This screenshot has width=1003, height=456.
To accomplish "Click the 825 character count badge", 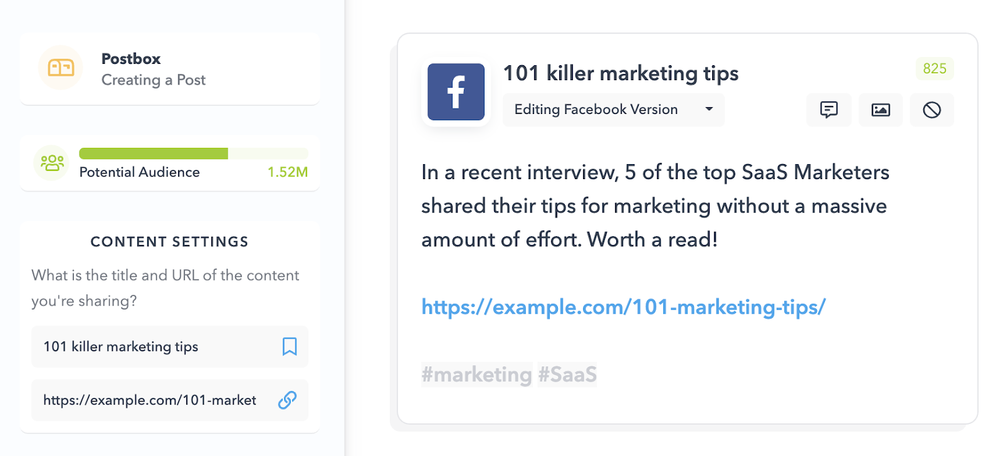I will click(934, 69).
